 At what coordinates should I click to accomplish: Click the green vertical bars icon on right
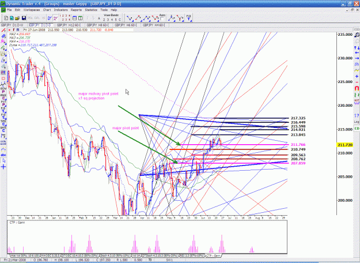click(357, 95)
